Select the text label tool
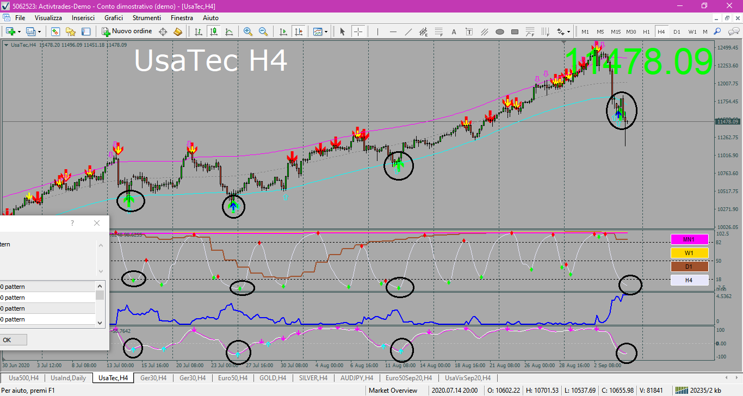743x396 pixels. click(469, 32)
